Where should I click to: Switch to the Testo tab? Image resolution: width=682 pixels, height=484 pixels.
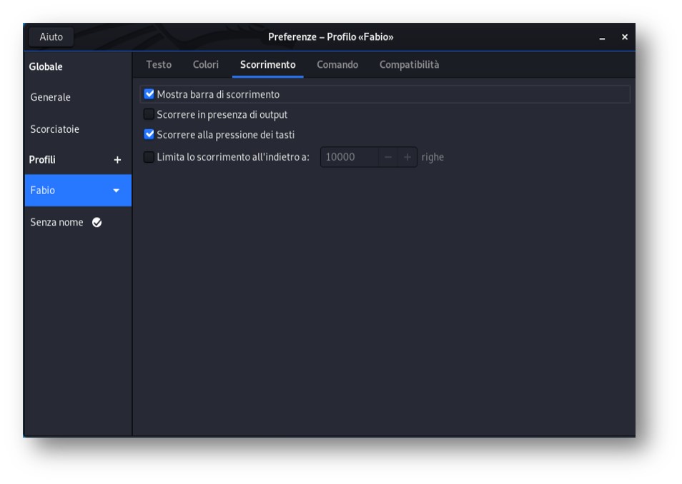(x=159, y=65)
